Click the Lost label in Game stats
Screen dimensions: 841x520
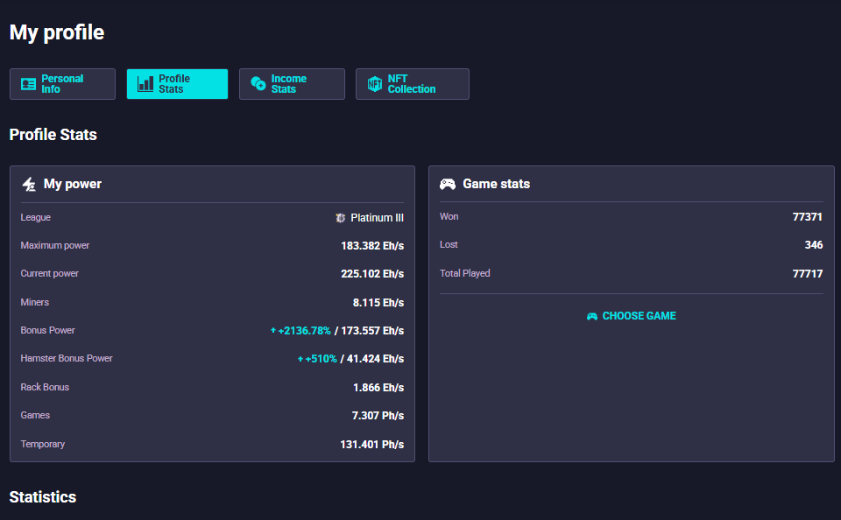tap(449, 244)
